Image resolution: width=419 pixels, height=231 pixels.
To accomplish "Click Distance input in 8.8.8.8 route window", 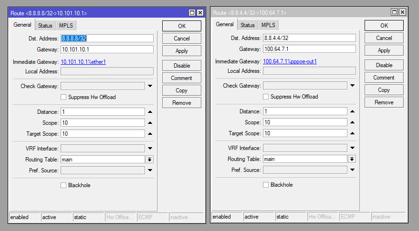I will click(x=103, y=112).
